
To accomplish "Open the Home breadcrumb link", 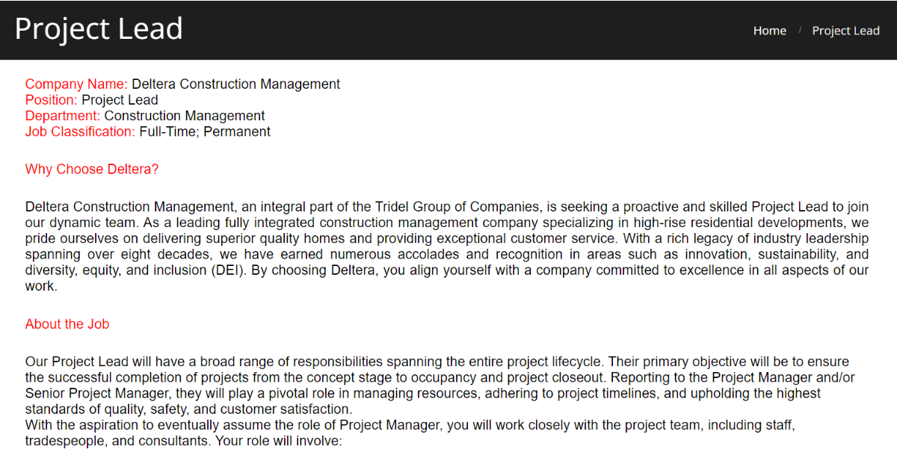I will 769,31.
